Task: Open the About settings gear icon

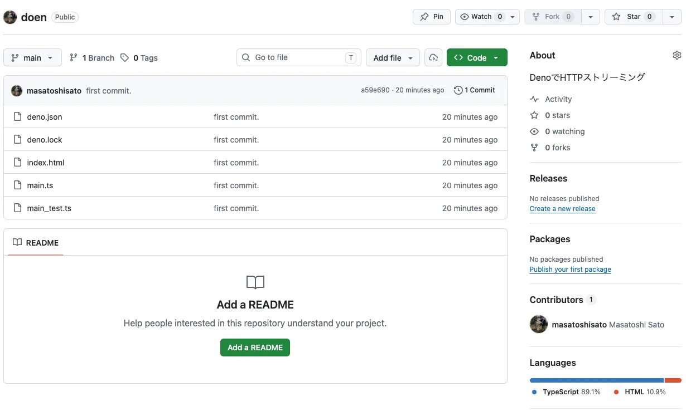Action: pos(677,55)
